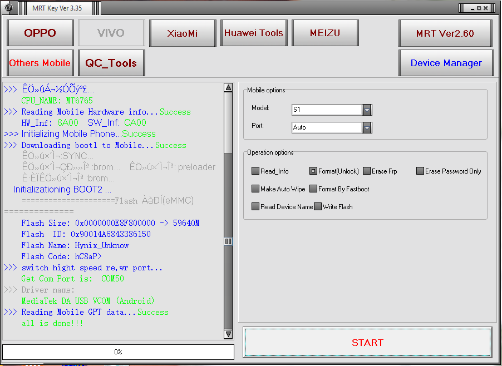Close the MRT Key window
502x366 pixels.
[486, 8]
